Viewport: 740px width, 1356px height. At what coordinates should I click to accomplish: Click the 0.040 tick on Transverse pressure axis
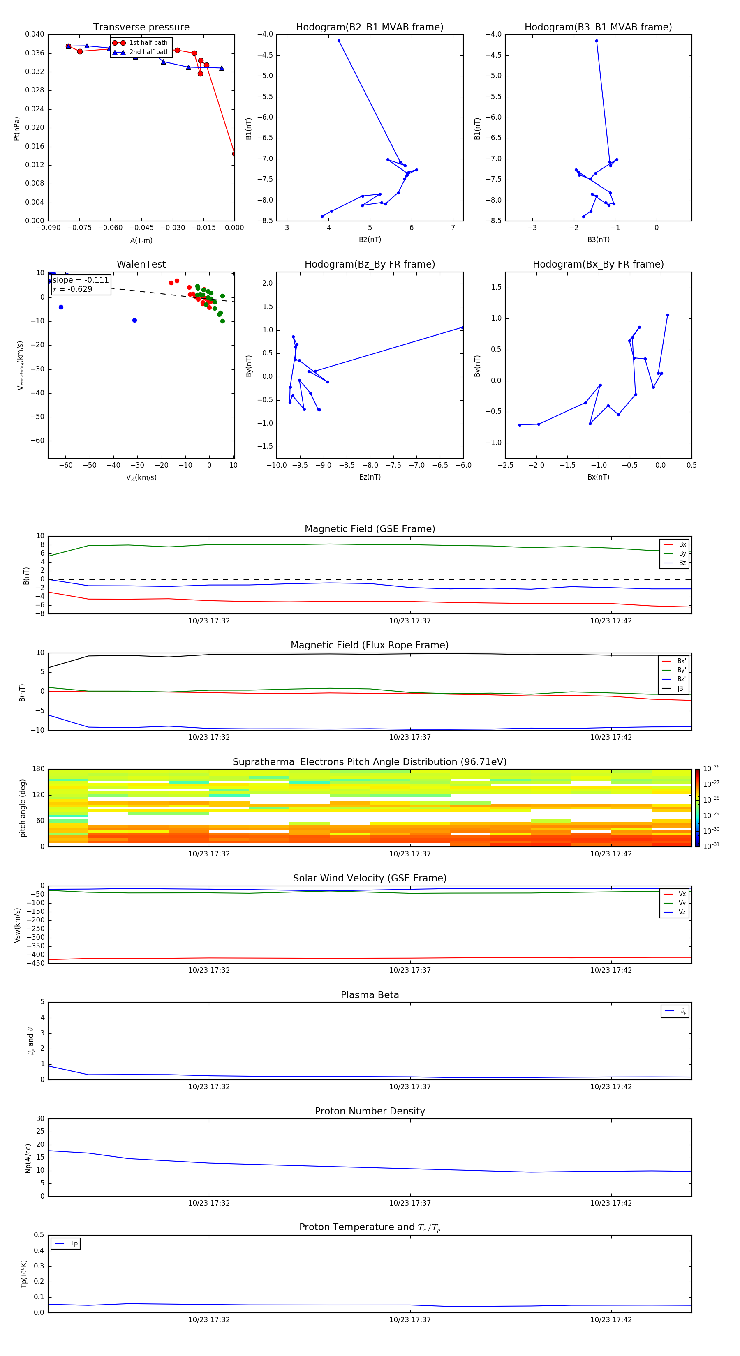tap(35, 34)
